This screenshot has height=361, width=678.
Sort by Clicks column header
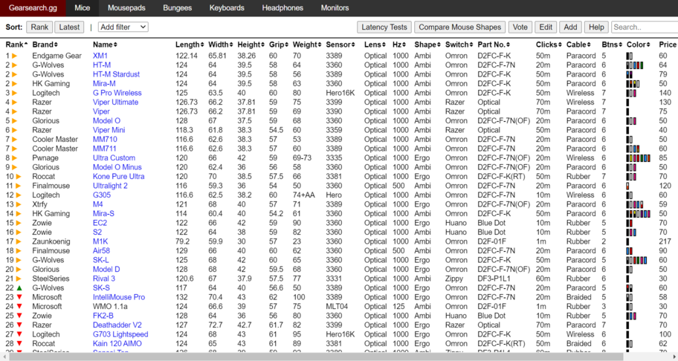549,45
